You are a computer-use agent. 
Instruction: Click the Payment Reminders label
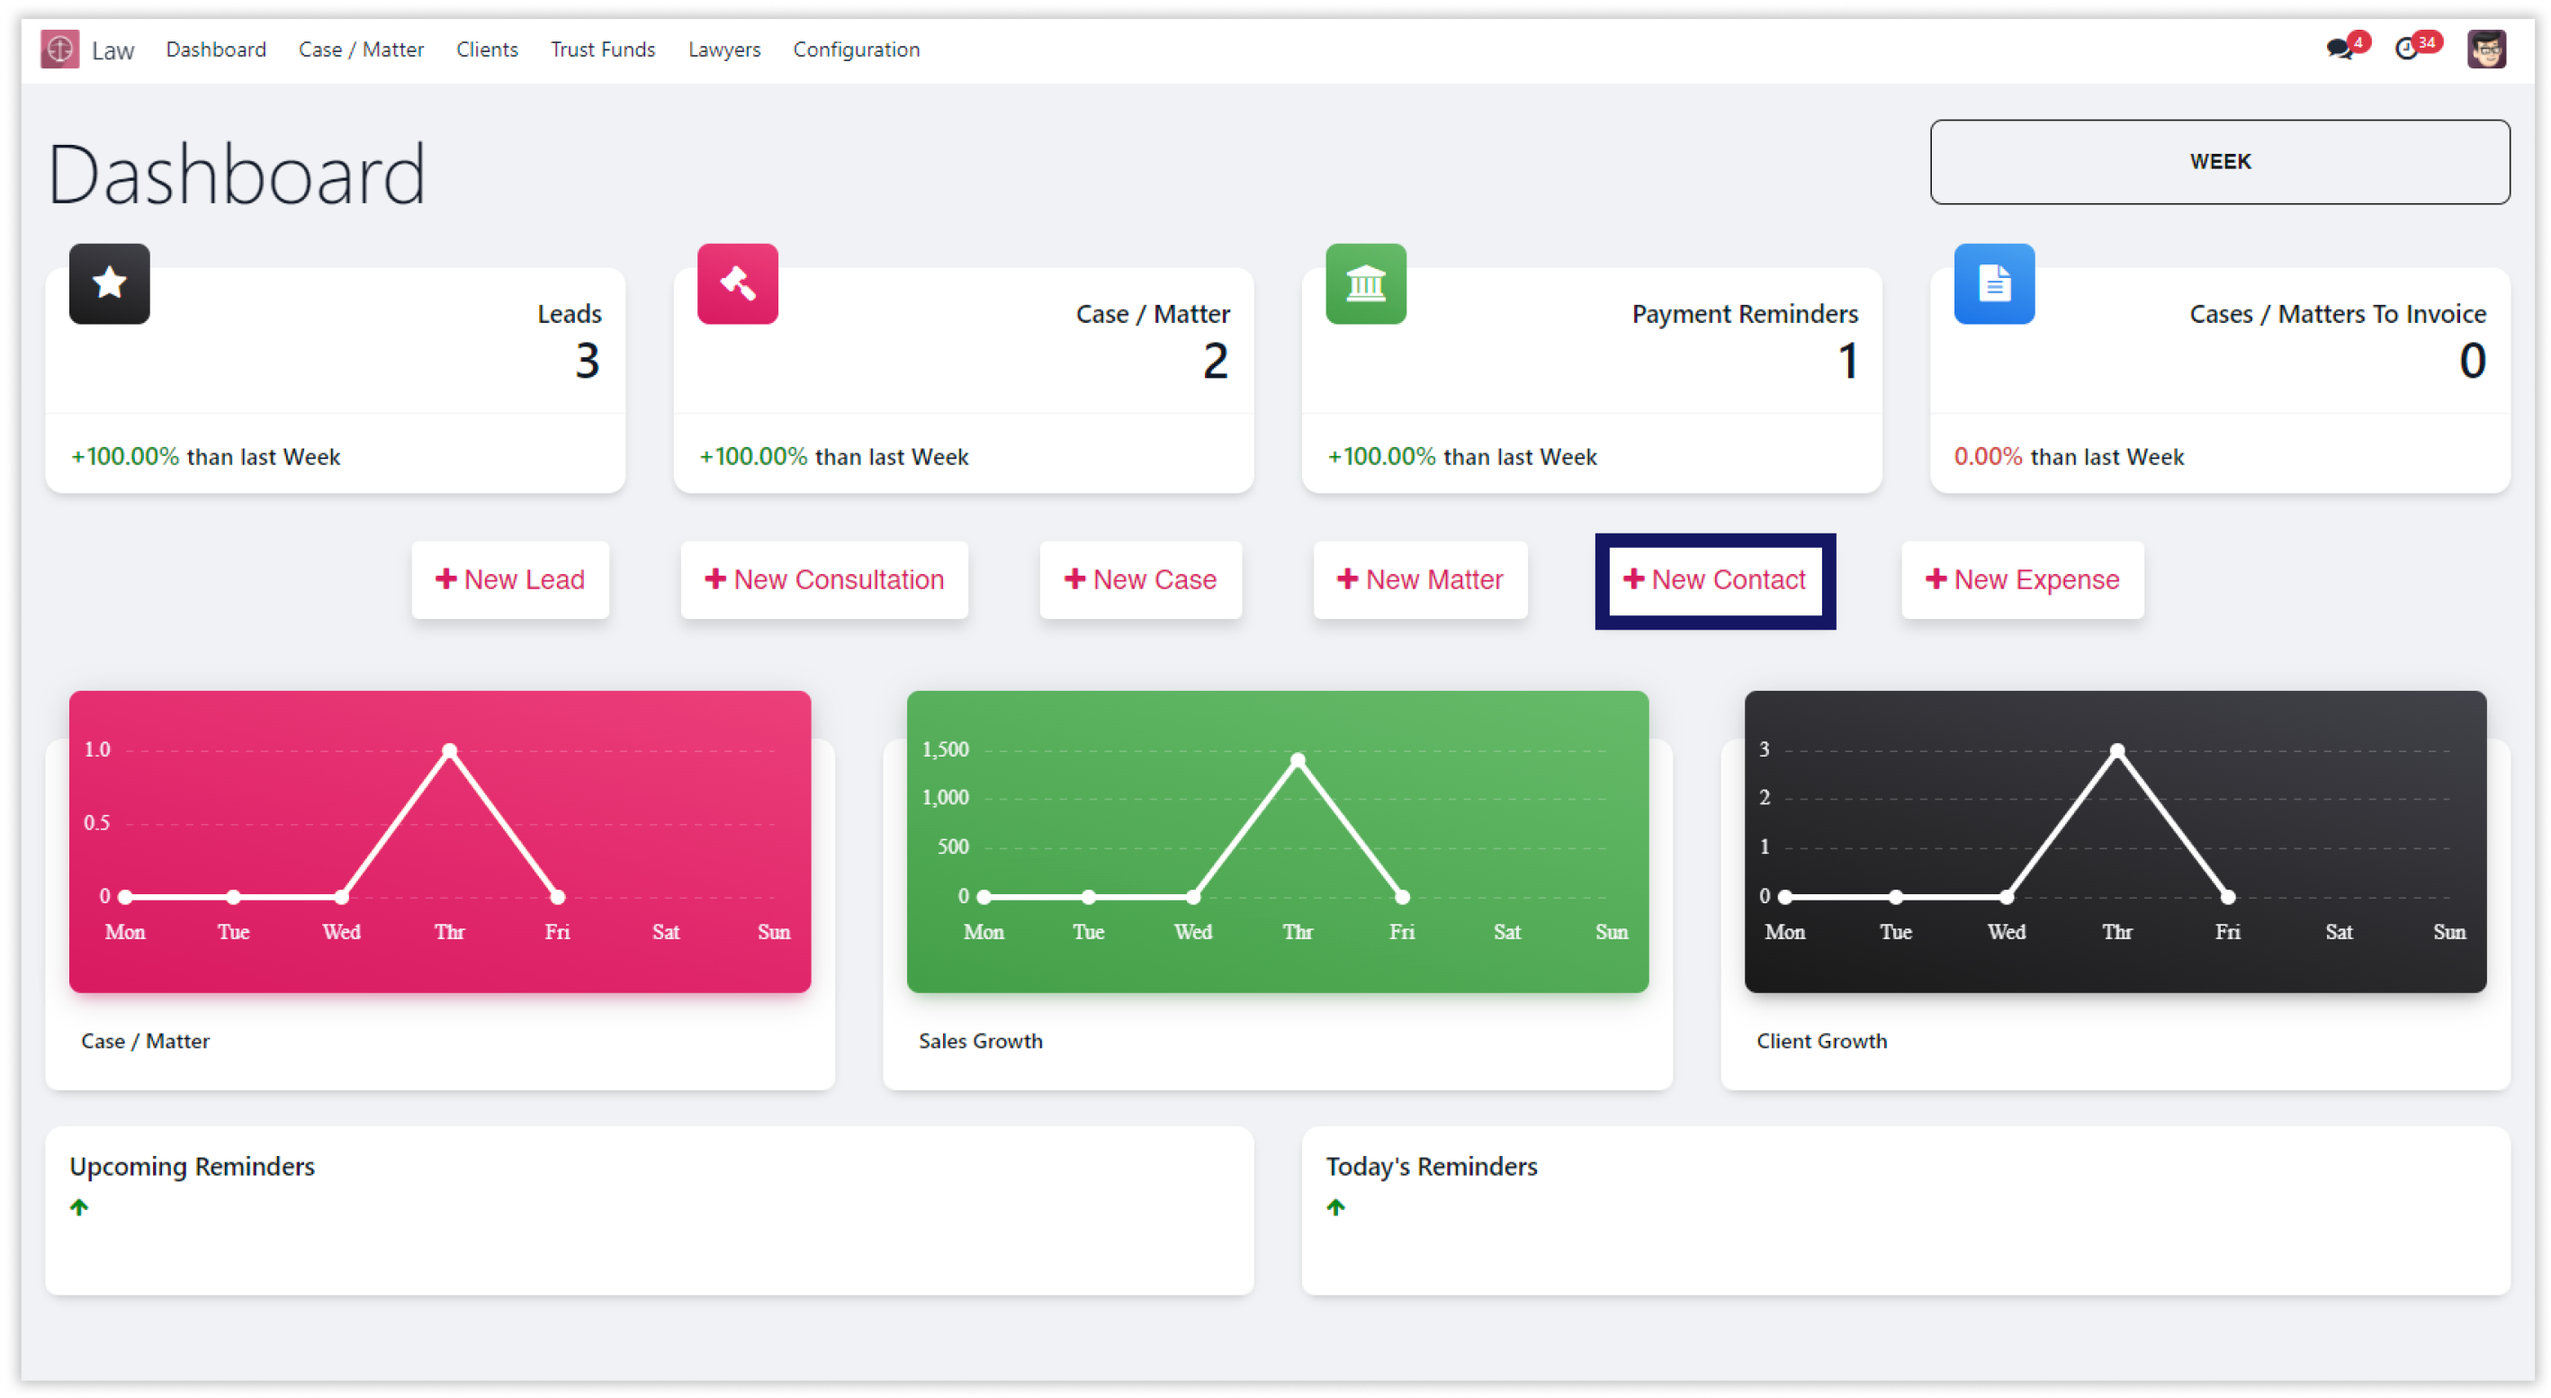[x=1744, y=314]
